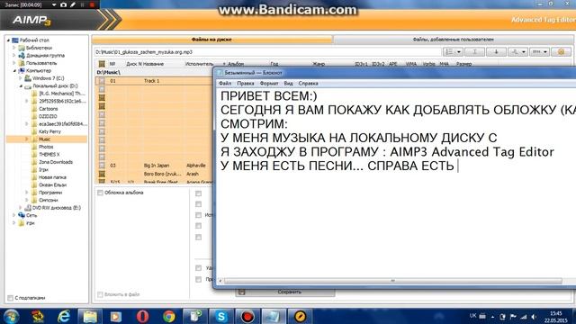Select the 'Katy Perry' folder
The image size is (576, 324).
click(x=49, y=131)
